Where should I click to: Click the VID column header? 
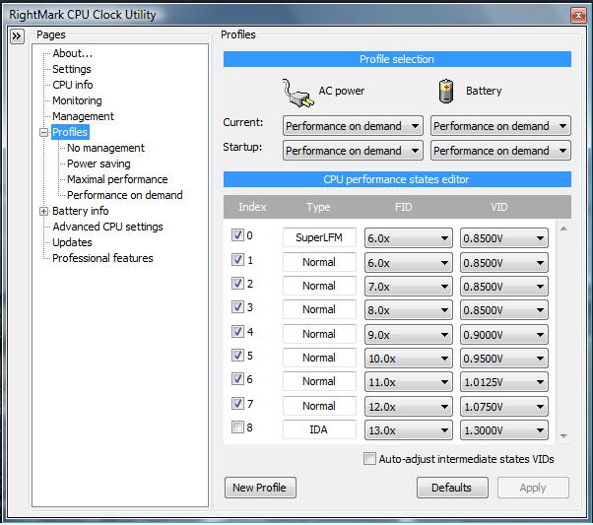click(498, 207)
